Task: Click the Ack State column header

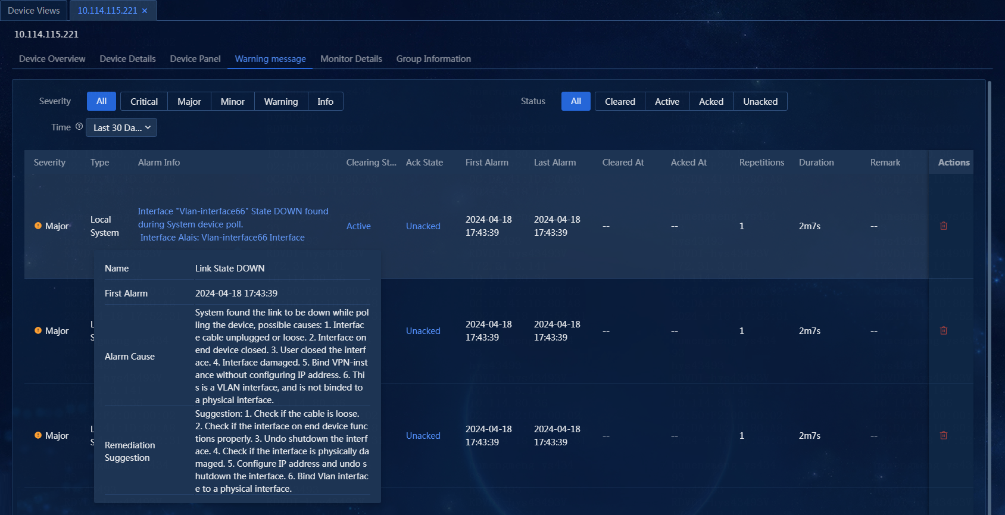Action: coord(425,162)
